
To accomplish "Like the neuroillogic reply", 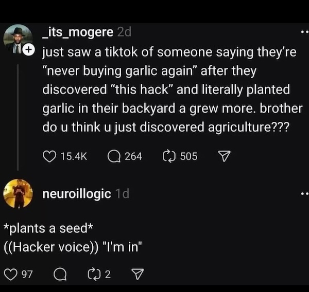I will 11,275.
